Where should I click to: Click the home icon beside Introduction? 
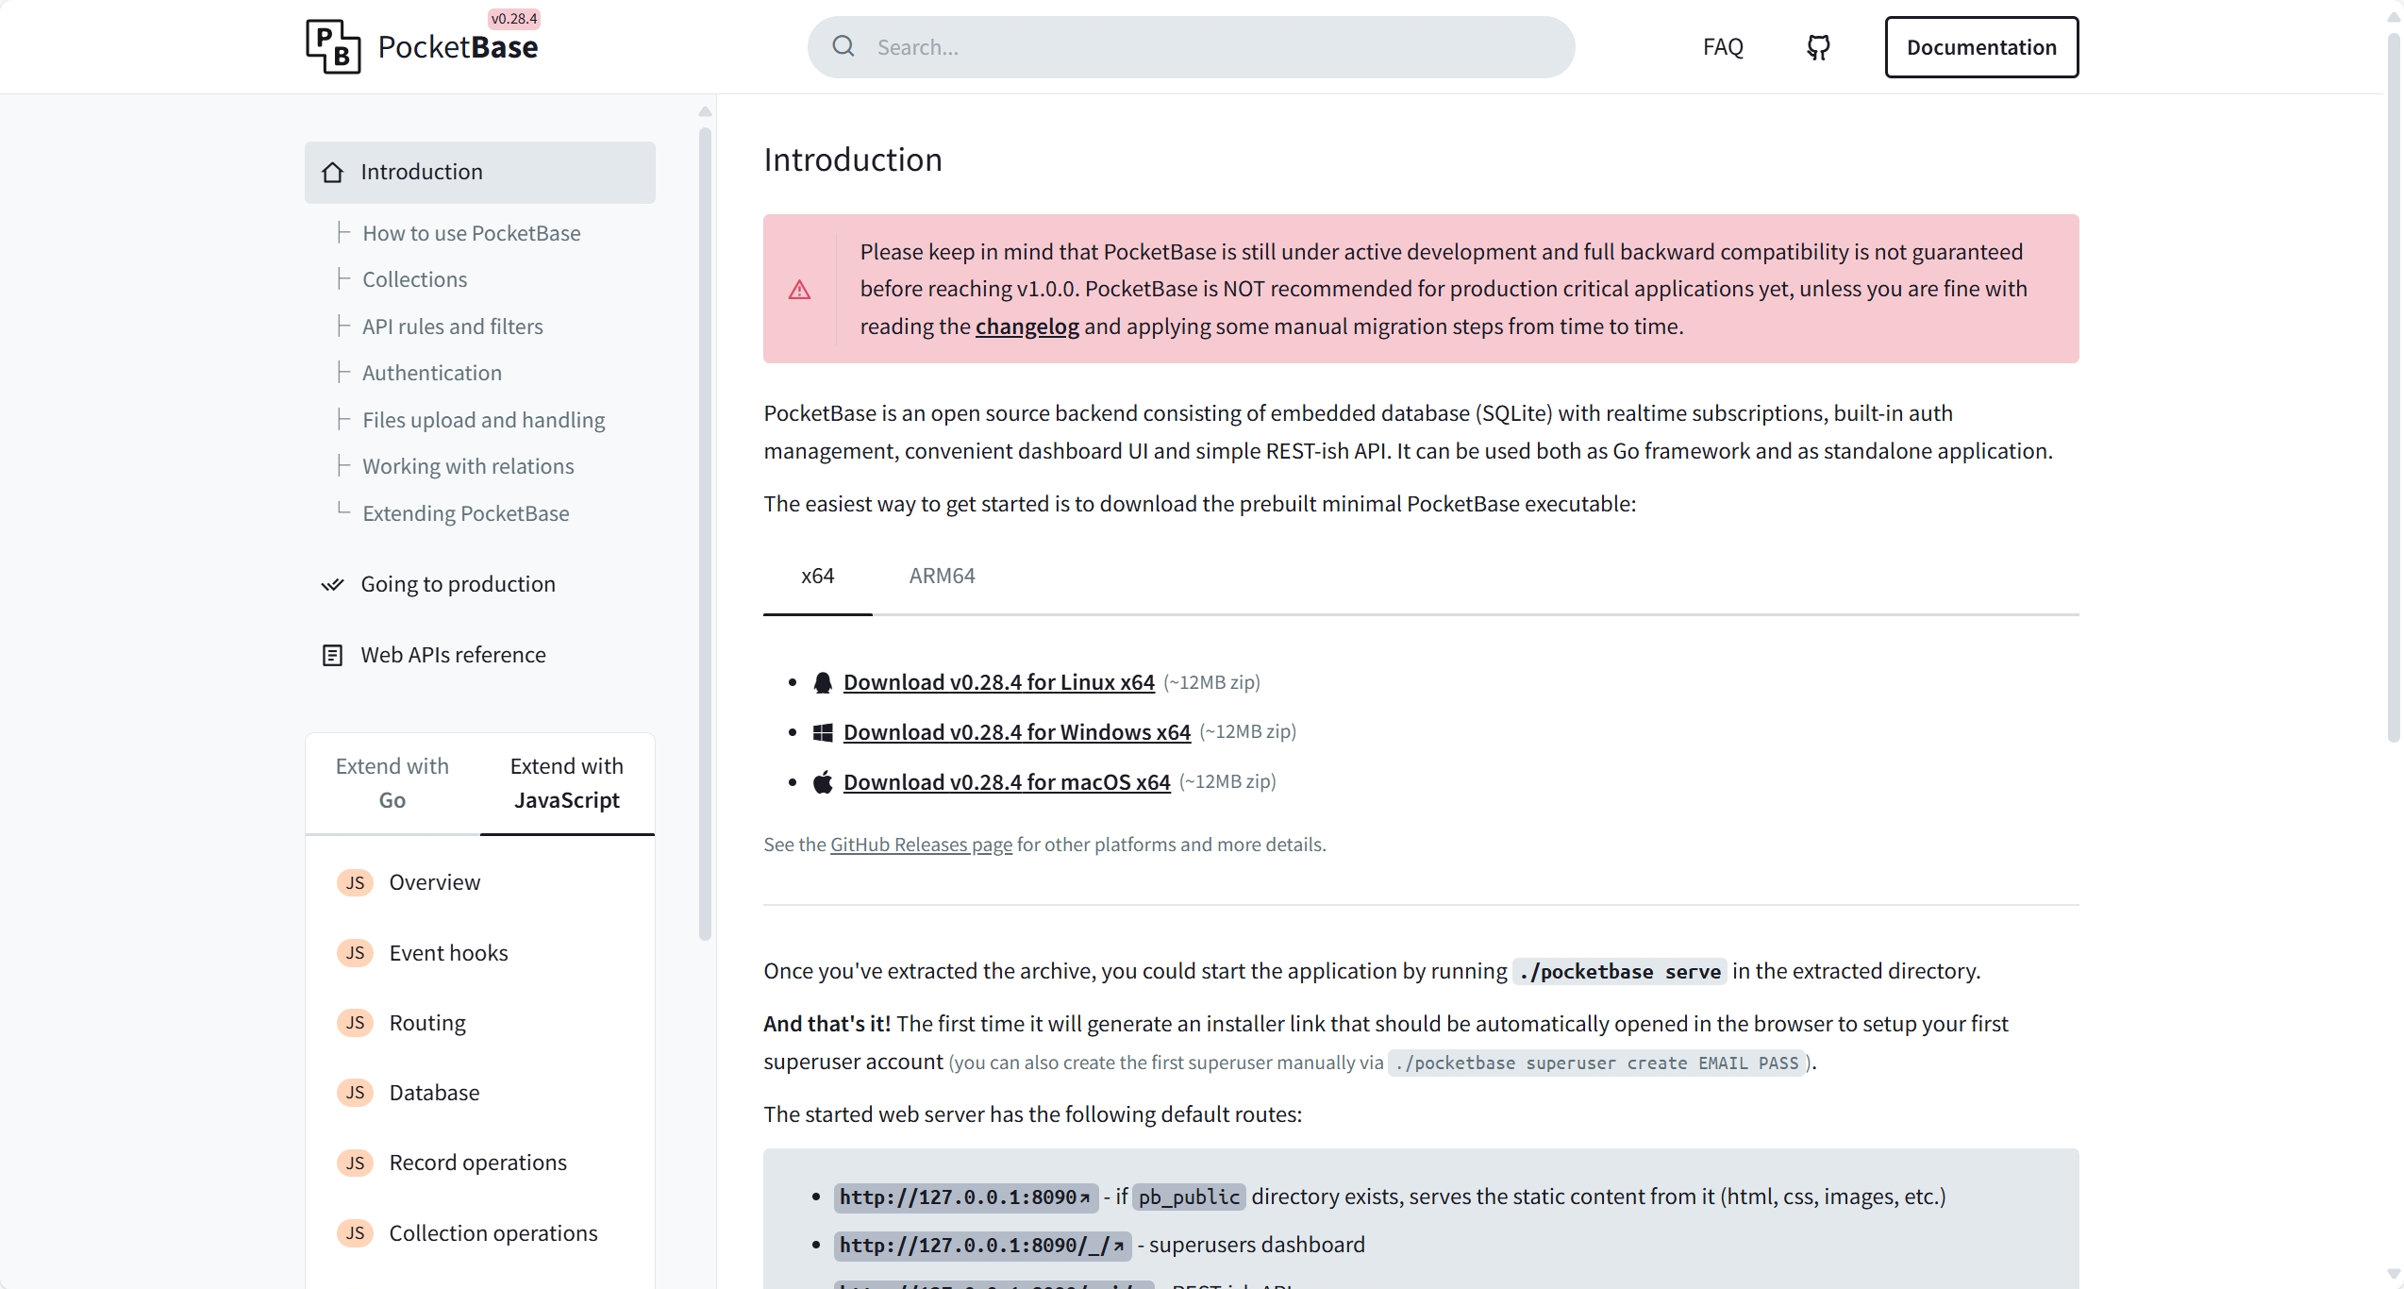tap(332, 173)
